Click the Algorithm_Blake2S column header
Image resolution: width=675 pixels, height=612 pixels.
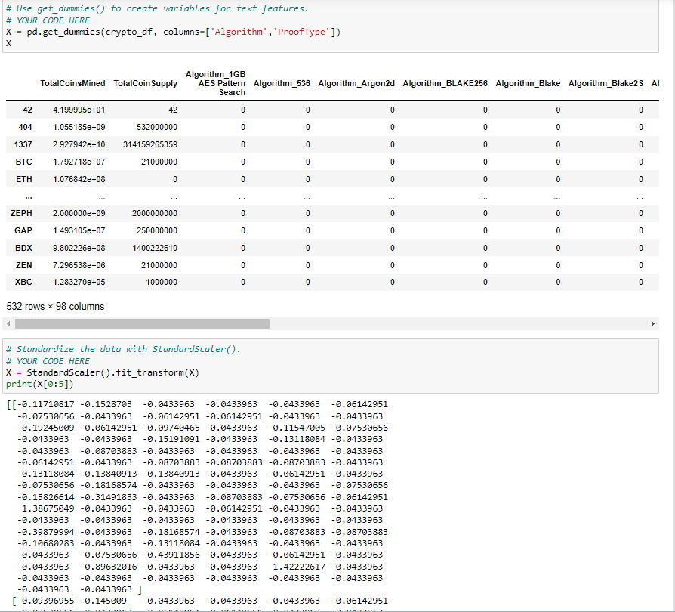606,83
